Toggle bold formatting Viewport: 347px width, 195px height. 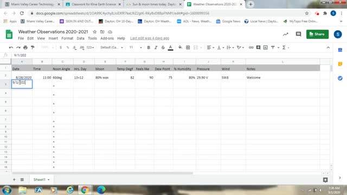(149, 48)
